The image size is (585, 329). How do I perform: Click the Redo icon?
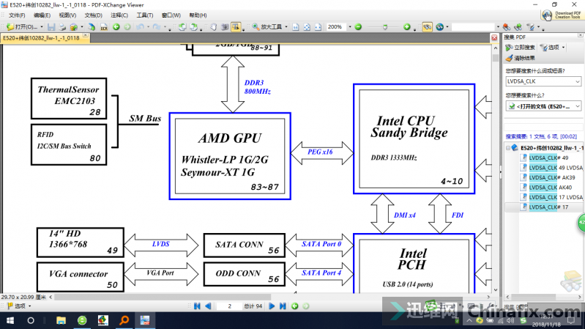tap(157, 27)
